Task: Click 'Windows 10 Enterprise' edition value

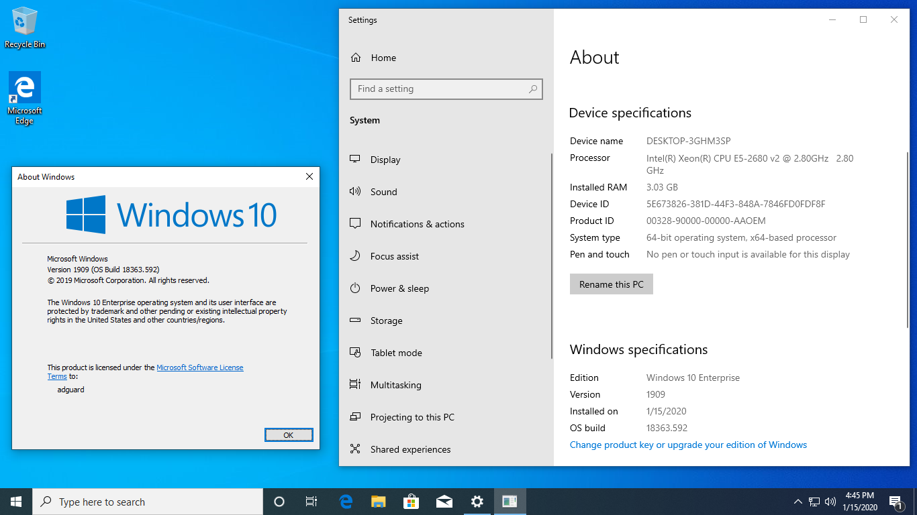Action: [x=693, y=378]
